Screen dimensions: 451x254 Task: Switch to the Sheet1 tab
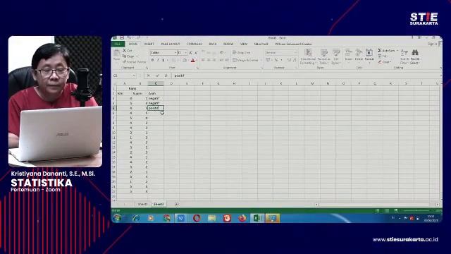click(x=142, y=204)
